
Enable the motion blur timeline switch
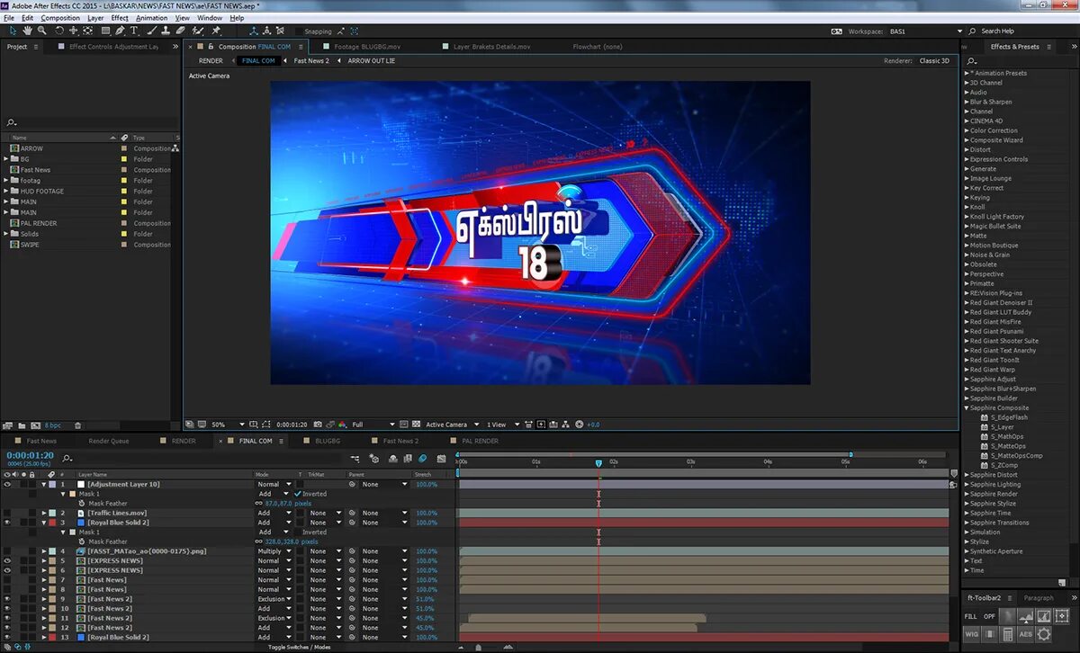422,459
